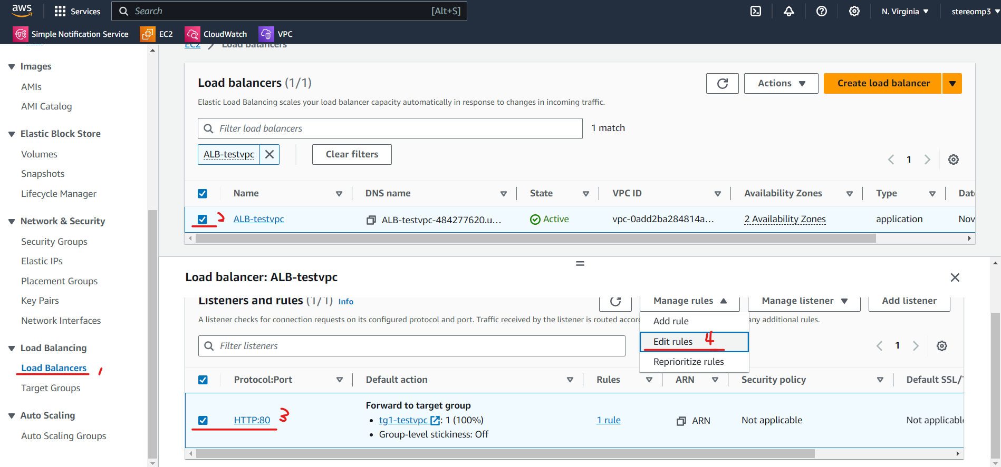The image size is (1001, 467).
Task: Collapse the Images sidebar section
Action: pyautogui.click(x=12, y=67)
